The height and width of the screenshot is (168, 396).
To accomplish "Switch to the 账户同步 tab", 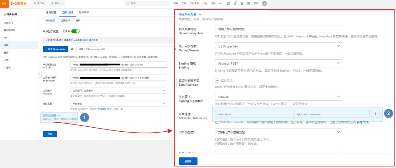I will tap(84, 12).
